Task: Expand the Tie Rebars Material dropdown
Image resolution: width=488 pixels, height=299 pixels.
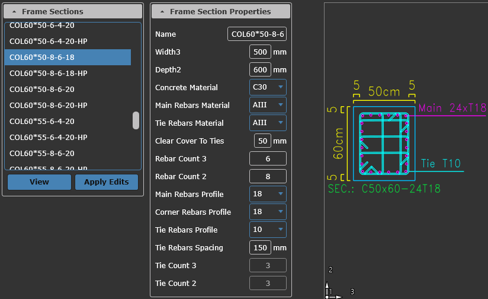Action: pos(268,123)
